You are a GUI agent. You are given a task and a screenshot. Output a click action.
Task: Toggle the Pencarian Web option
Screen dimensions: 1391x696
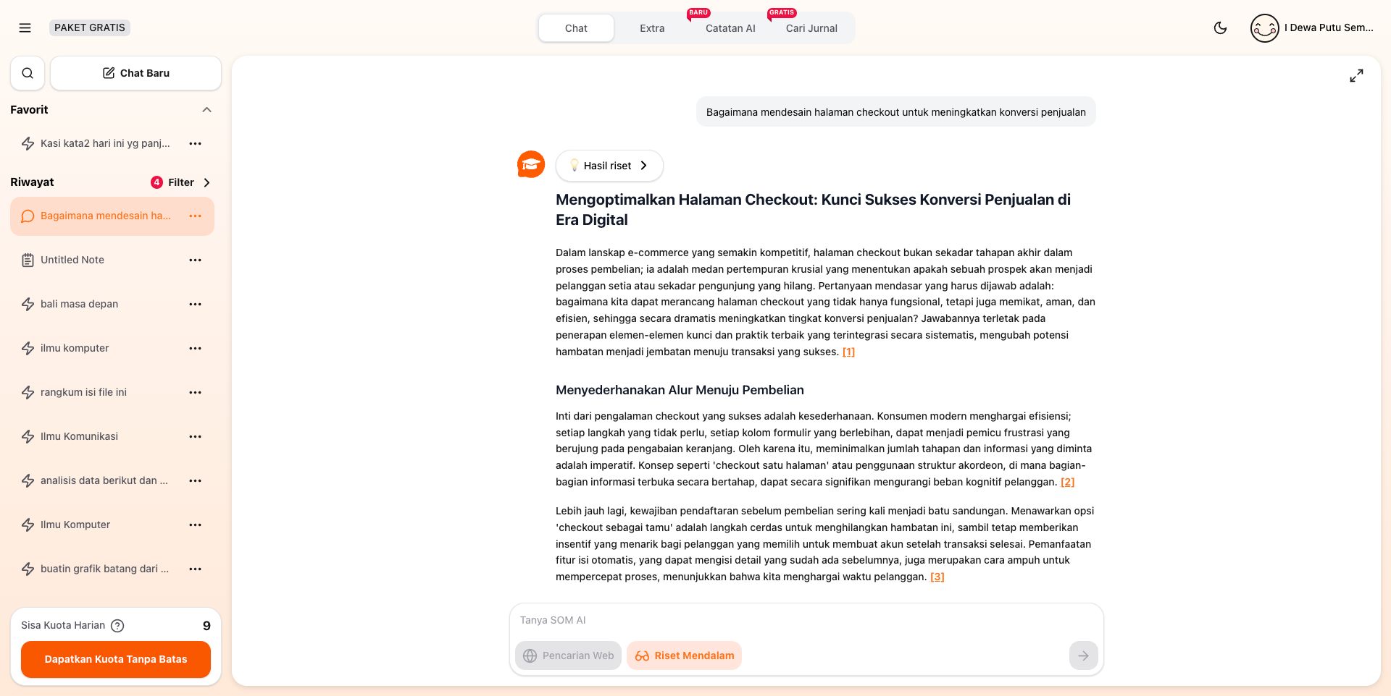(569, 655)
